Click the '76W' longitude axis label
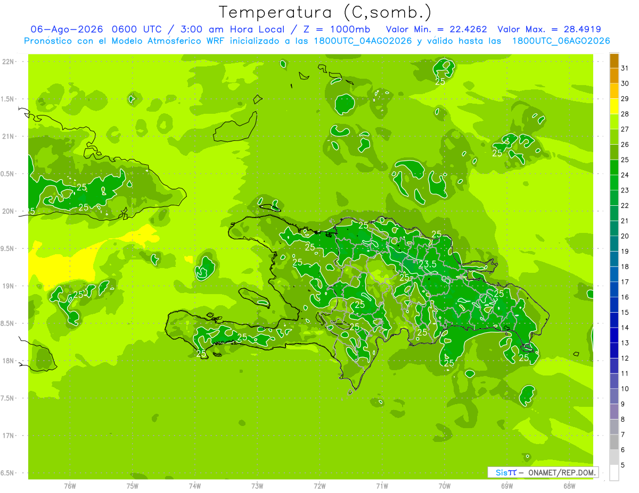639x493 pixels. [x=70, y=486]
